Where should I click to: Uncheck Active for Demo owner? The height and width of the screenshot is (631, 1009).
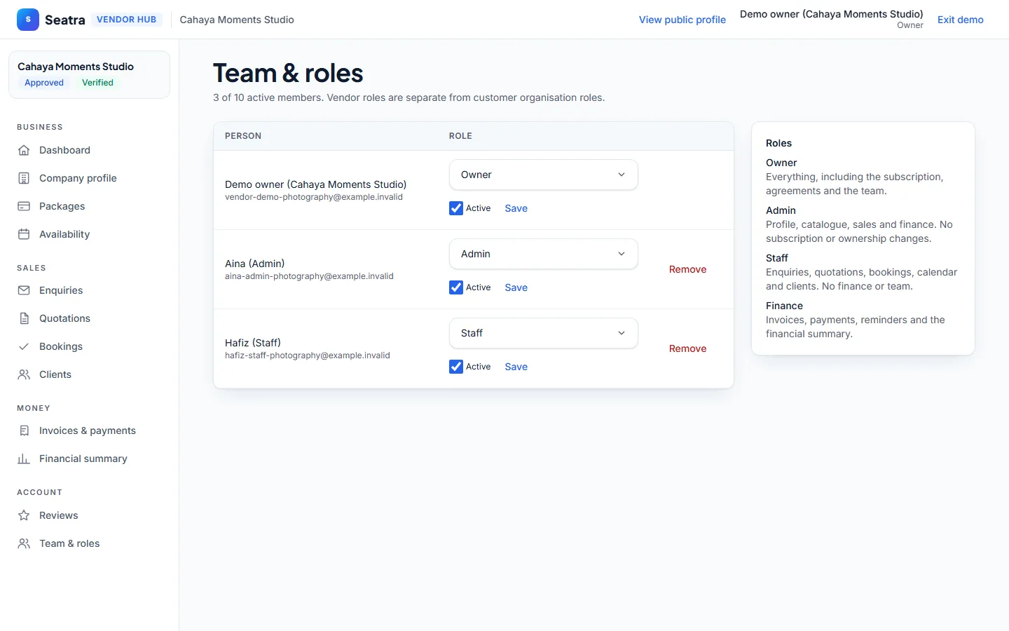[x=456, y=208]
